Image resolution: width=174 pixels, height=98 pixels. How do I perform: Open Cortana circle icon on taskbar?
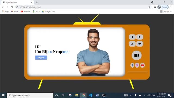[x=57, y=95]
